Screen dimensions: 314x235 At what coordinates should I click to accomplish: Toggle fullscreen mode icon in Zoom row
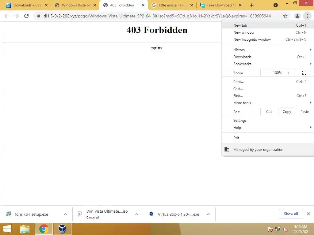click(304, 73)
